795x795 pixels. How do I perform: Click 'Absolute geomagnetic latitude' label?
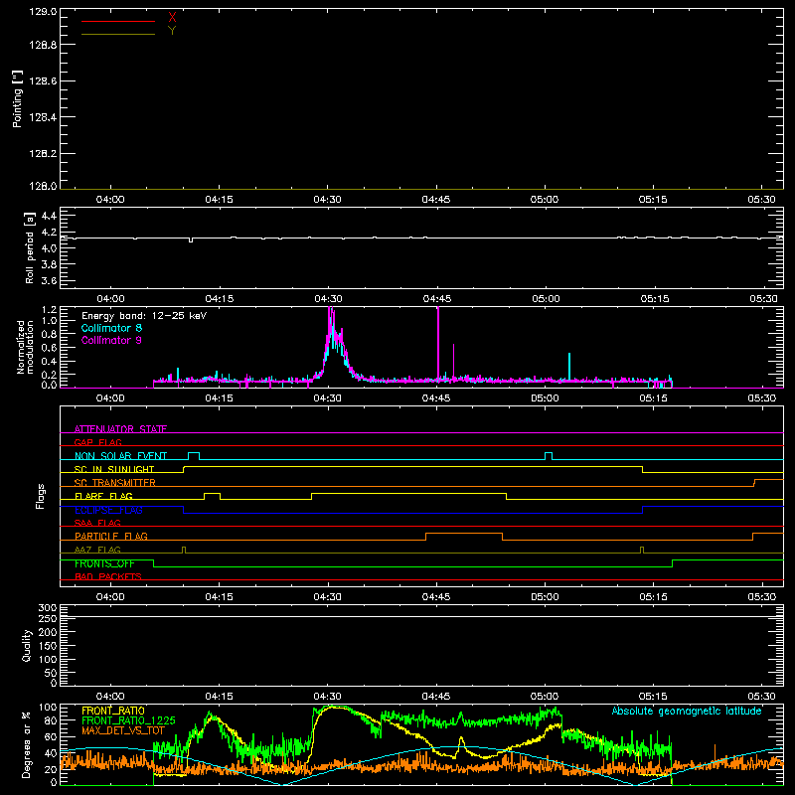click(x=687, y=711)
